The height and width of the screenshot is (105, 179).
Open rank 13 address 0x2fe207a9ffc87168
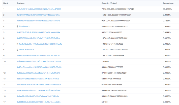tap(38, 79)
